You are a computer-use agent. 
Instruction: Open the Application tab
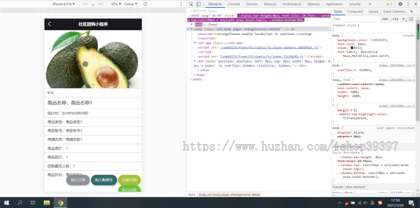334,4
